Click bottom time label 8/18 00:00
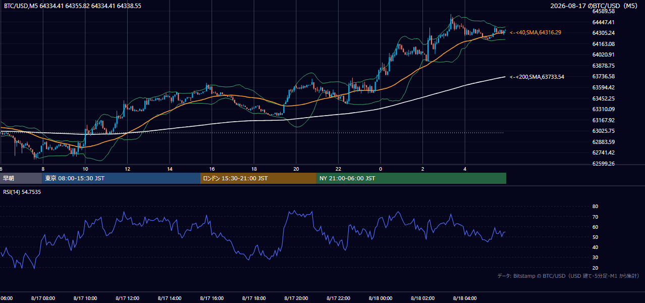 pos(381,298)
